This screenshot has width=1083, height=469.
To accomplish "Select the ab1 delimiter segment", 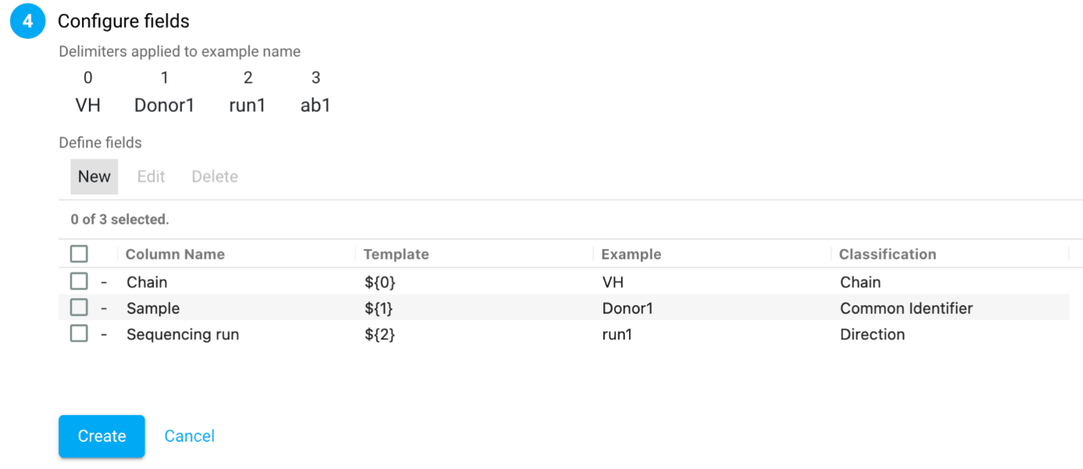I will (316, 105).
